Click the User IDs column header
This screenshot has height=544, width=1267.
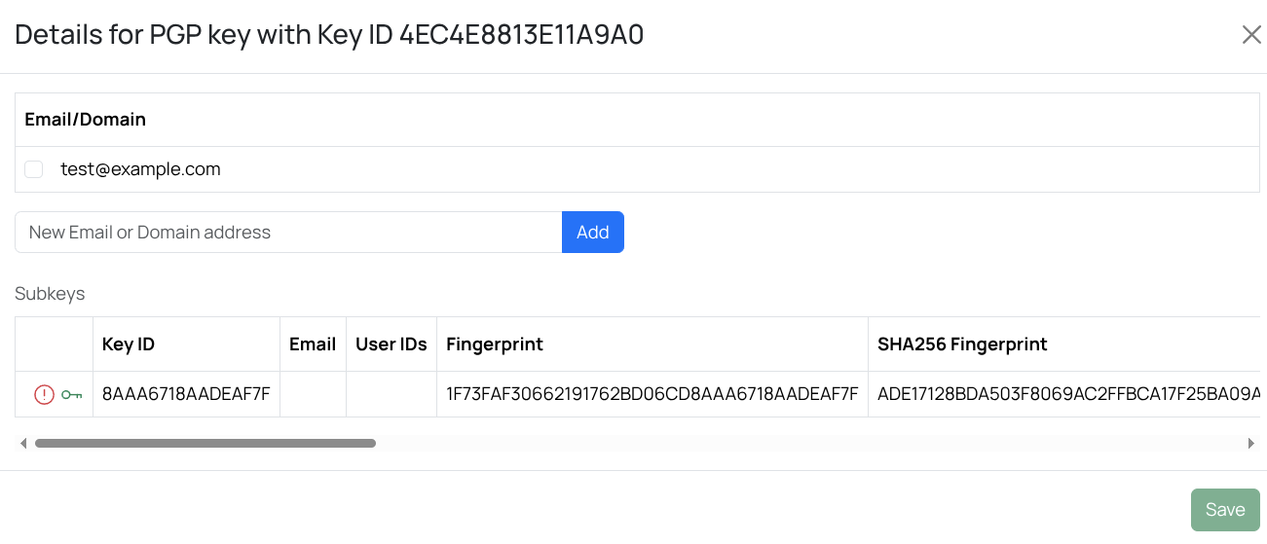pyautogui.click(x=391, y=344)
